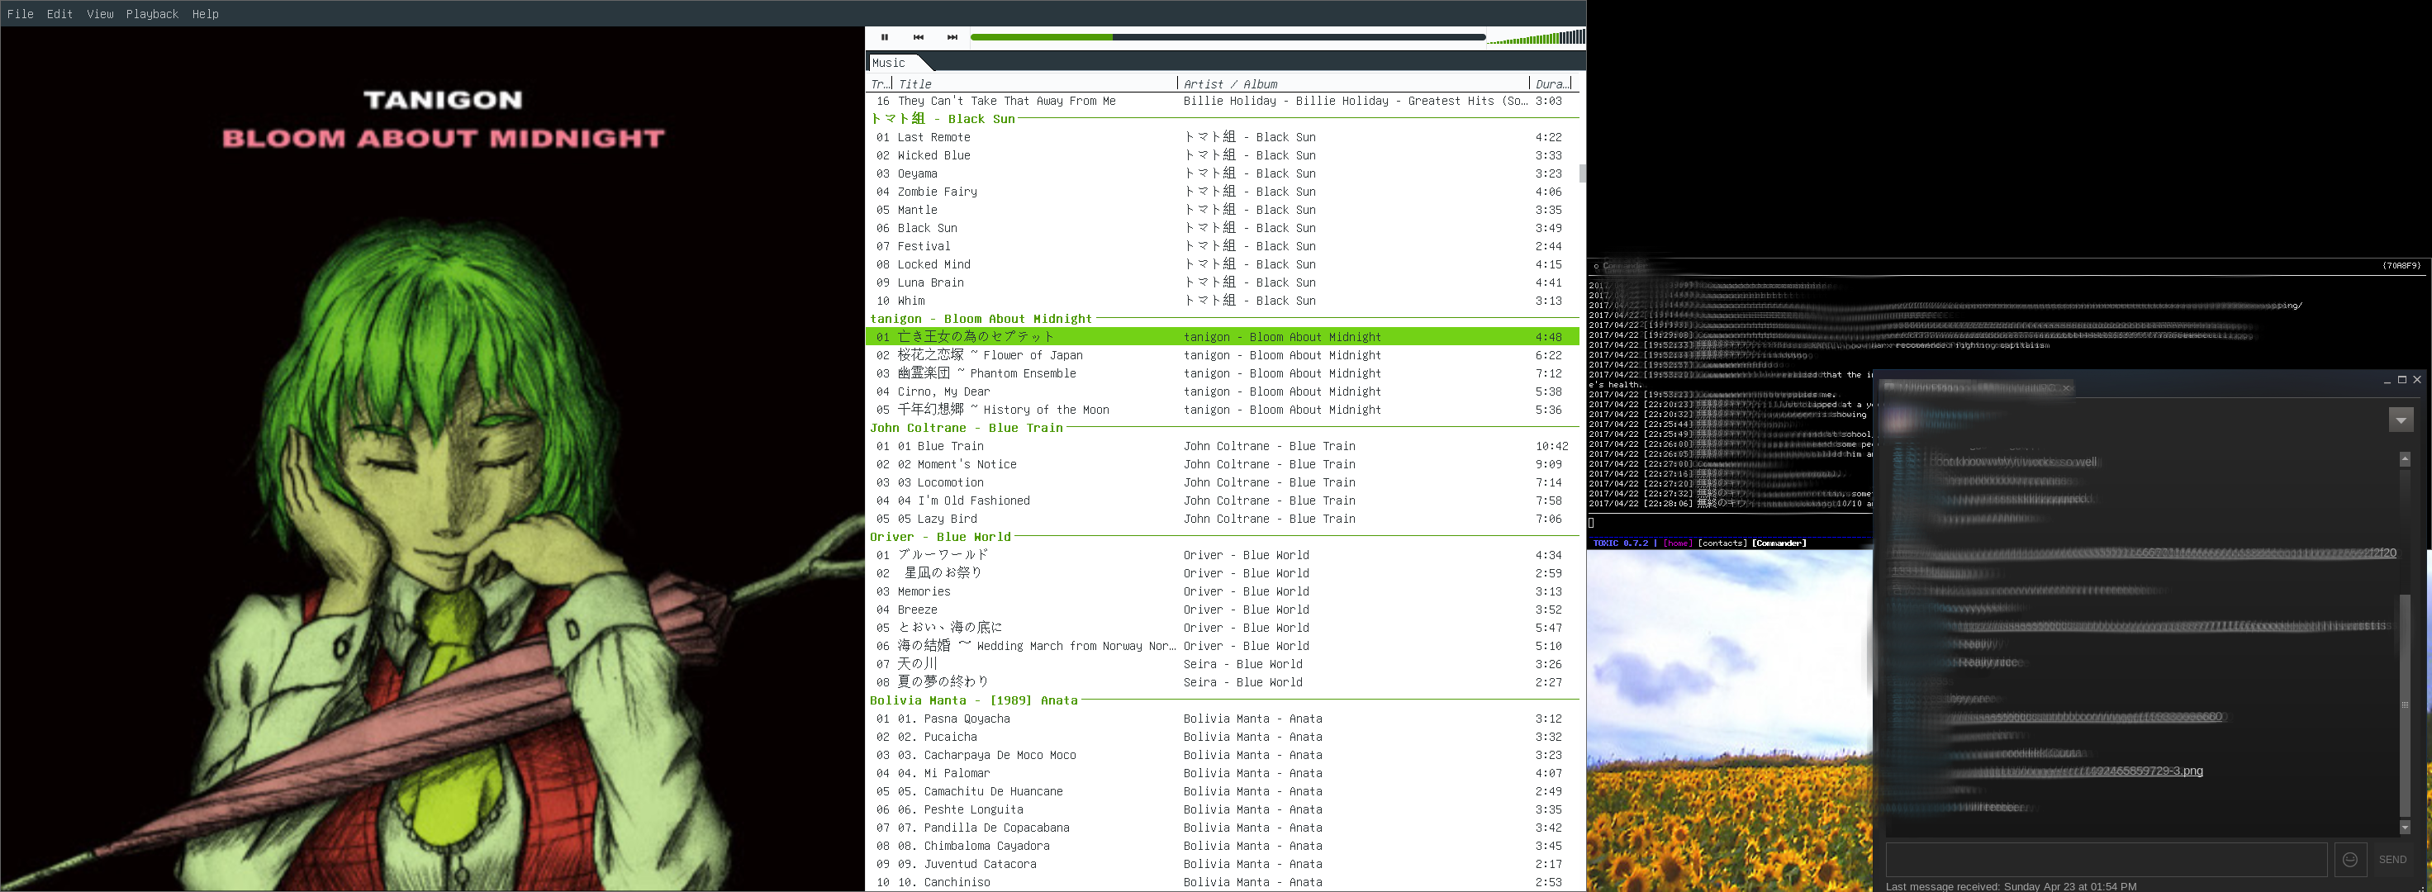Switch to the Music playlist tab
The width and height of the screenshot is (2432, 892).
tap(890, 64)
